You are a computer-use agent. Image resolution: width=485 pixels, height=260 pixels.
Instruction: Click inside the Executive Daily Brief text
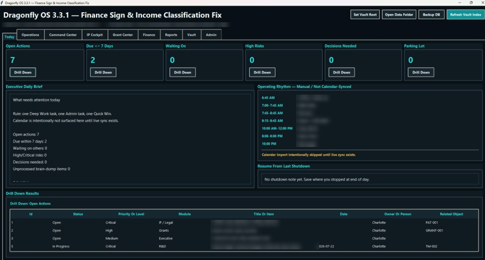130,139
